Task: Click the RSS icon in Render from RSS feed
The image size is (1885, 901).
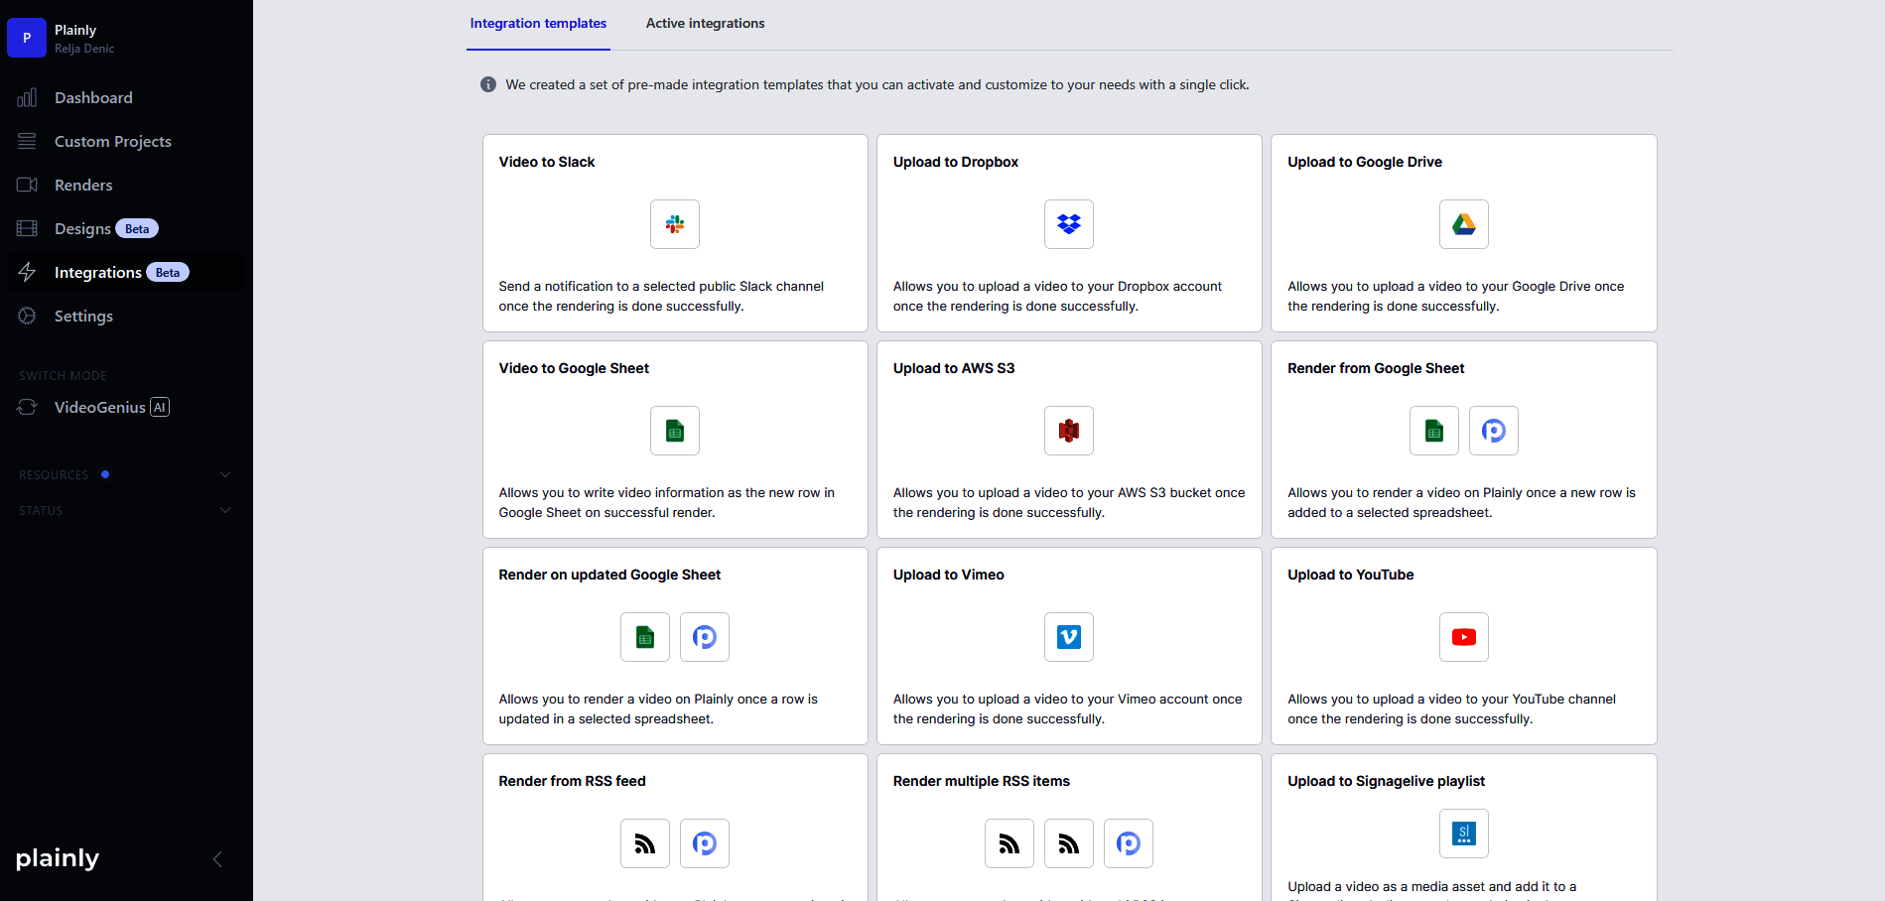Action: [x=645, y=843]
